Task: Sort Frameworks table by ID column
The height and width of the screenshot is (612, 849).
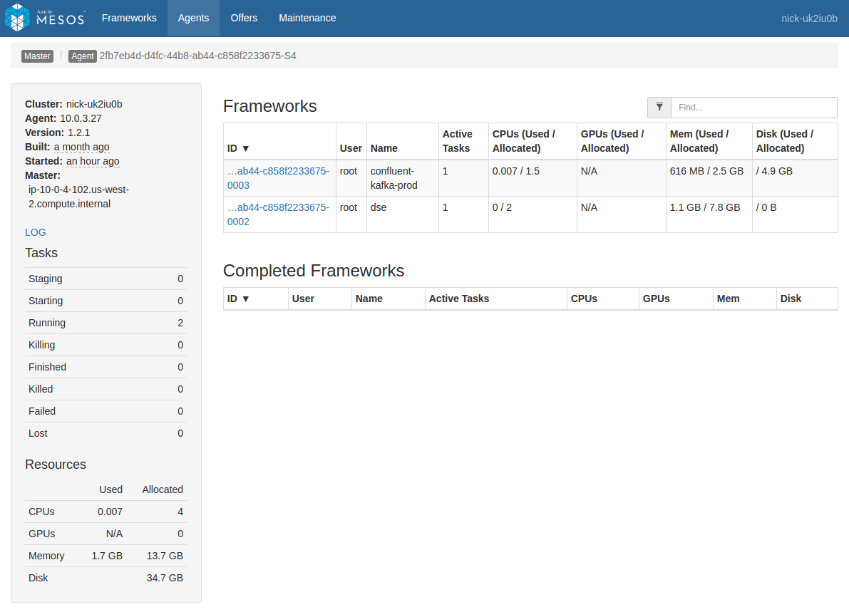Action: tap(239, 148)
